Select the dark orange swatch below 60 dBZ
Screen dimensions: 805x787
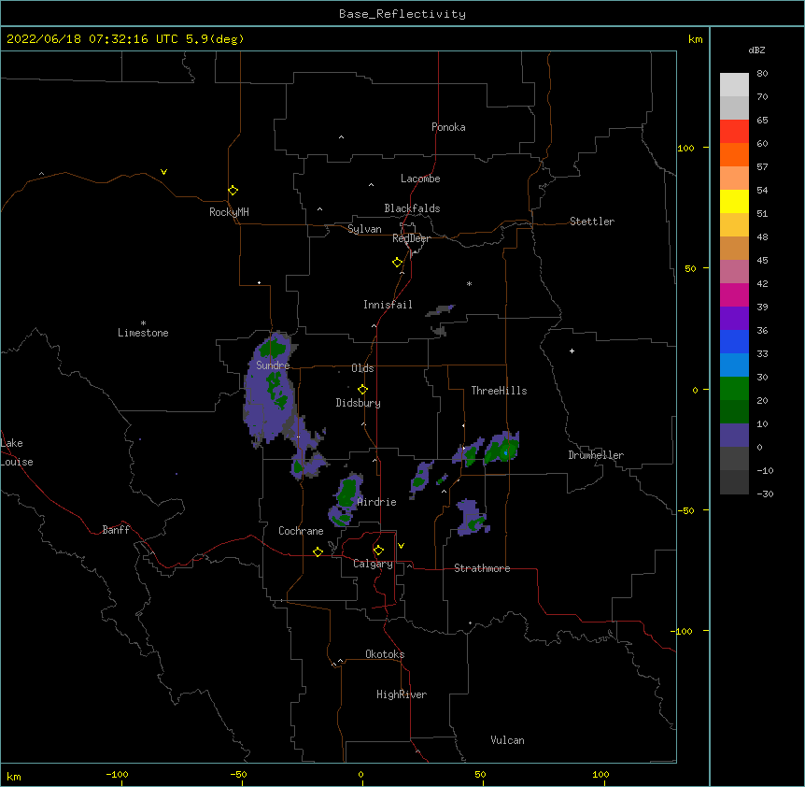(734, 154)
